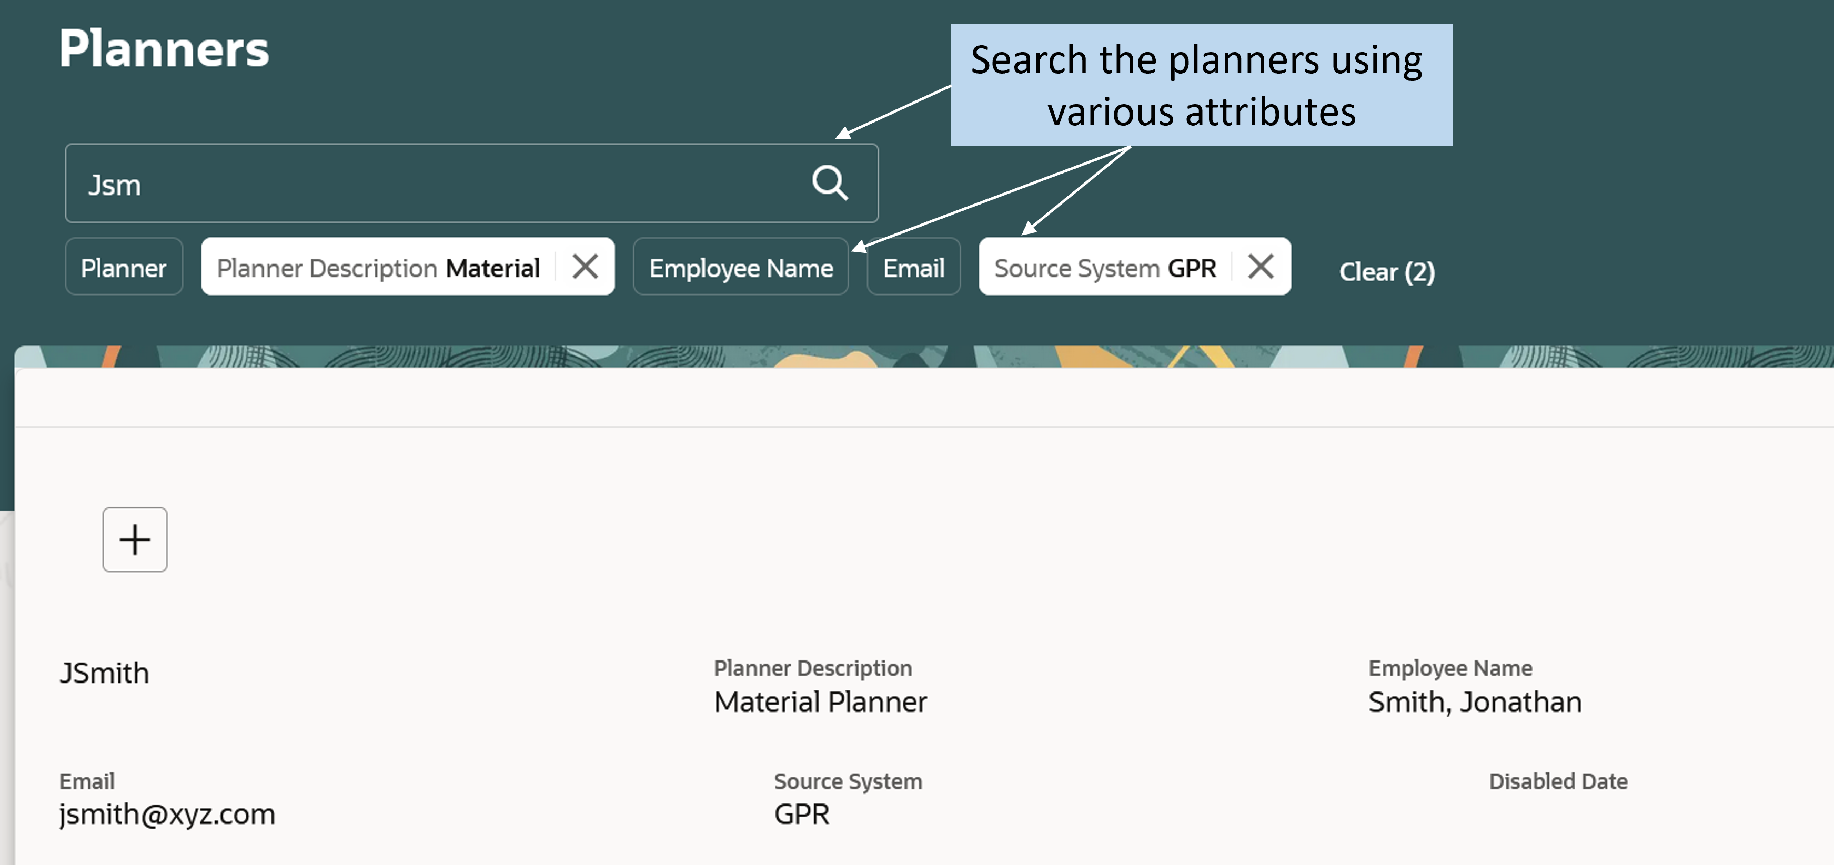Select the Planner filter chip
Viewport: 1834px width, 865px height.
[x=124, y=267]
